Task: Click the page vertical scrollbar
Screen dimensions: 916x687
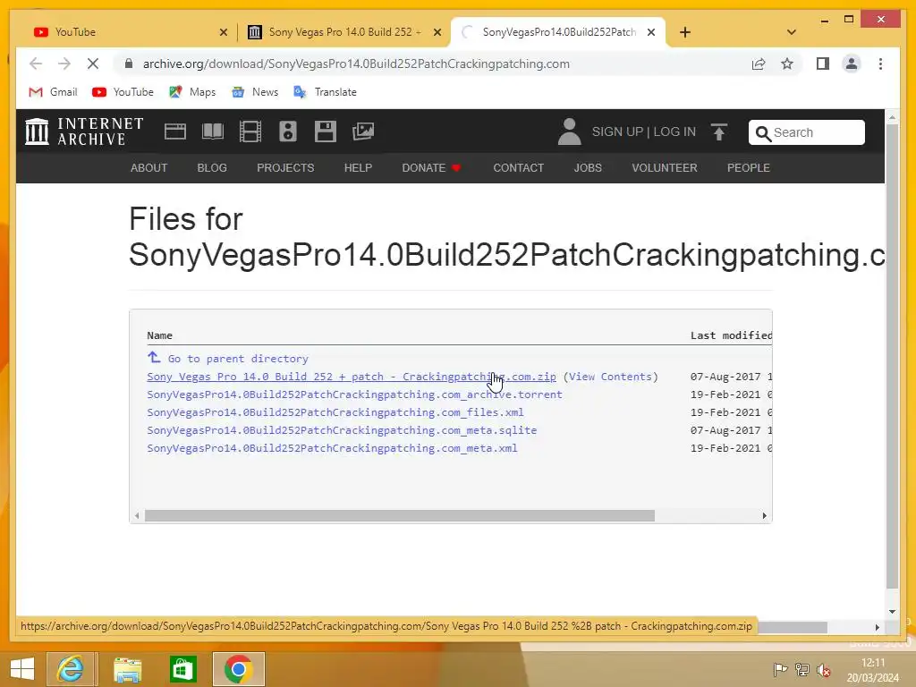Action: [x=892, y=356]
